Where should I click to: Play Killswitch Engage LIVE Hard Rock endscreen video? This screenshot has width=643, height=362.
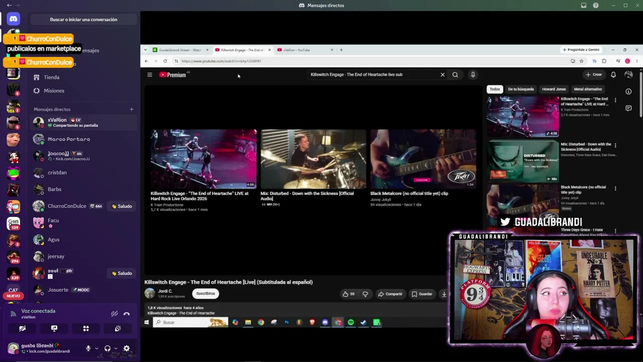203,159
